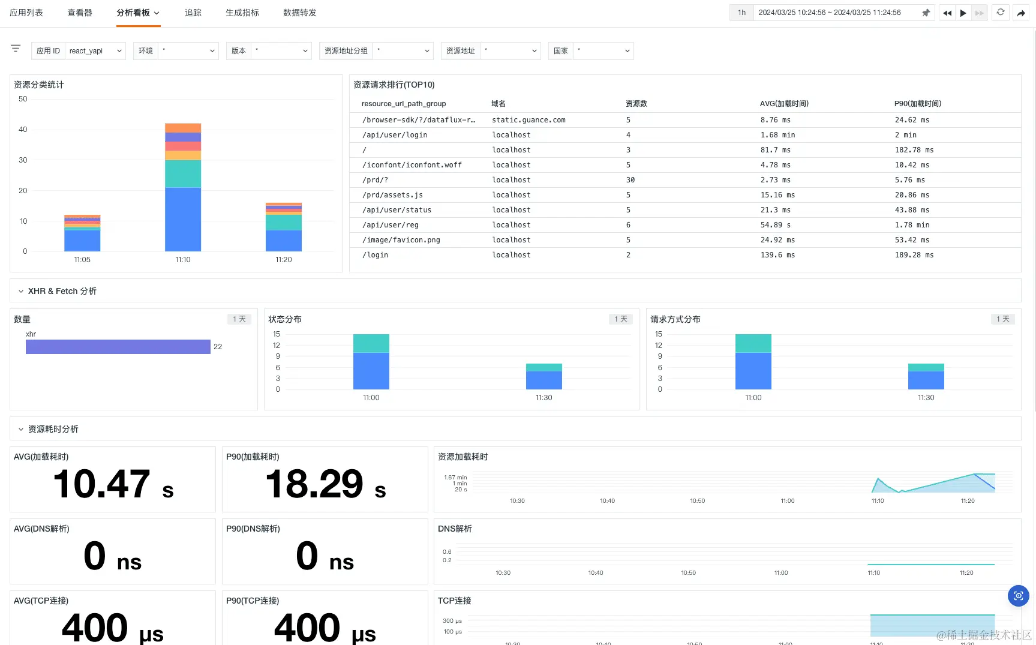Open the 应用 ID react_yapi dropdown
Viewport: 1036px width, 645px height.
coord(95,51)
